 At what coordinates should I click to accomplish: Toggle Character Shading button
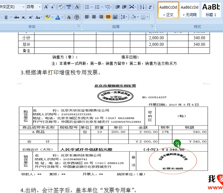(69, 17)
